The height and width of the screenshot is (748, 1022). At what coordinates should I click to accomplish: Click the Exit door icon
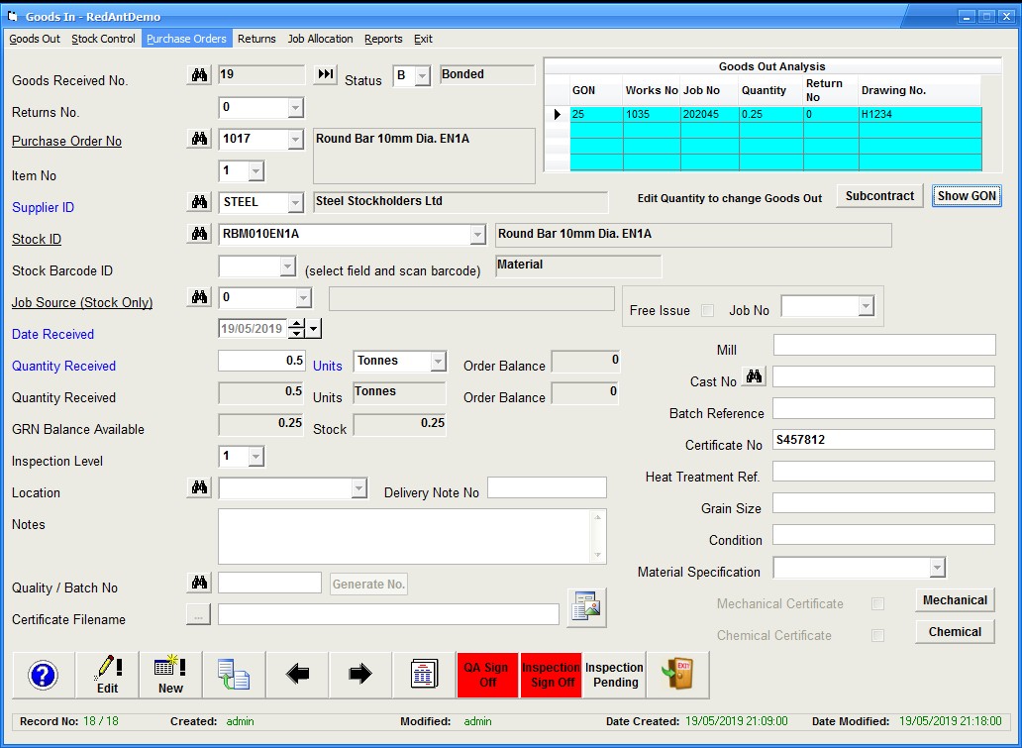tap(677, 675)
